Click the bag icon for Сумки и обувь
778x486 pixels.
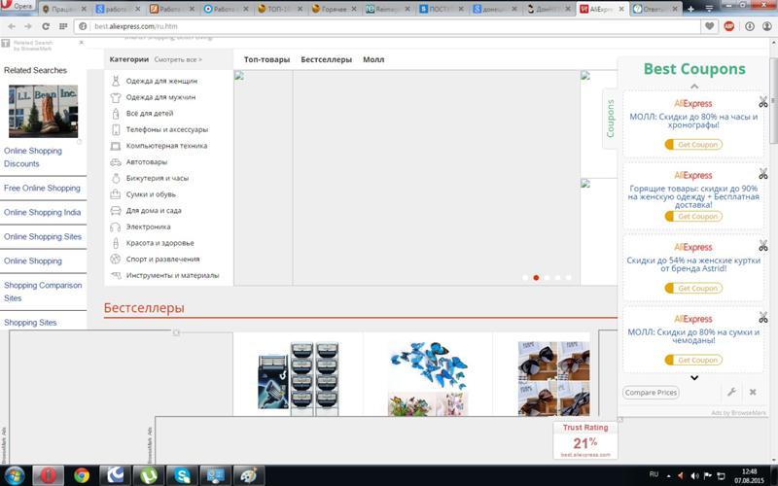click(116, 194)
